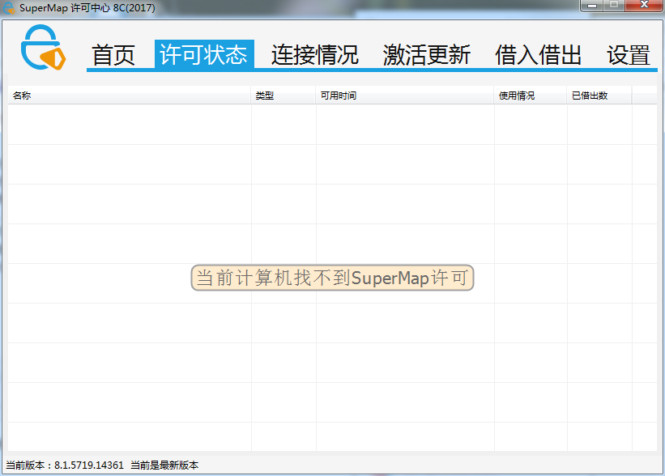
Task: Click the 已借出数 column header
Action: 599,96
